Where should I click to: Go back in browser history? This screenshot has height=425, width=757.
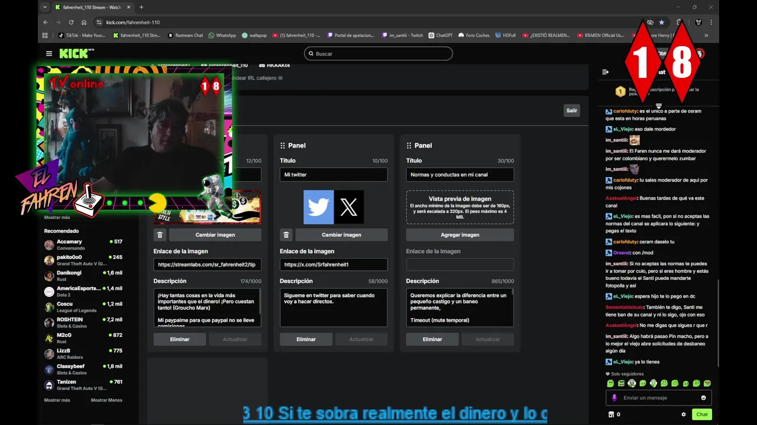coord(46,22)
